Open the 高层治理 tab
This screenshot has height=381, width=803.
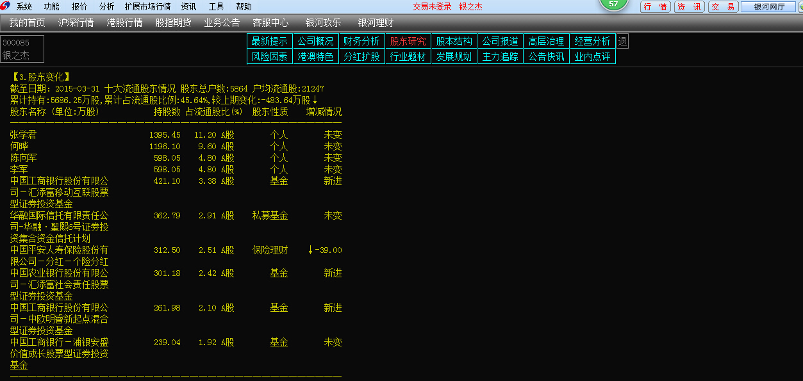click(x=547, y=41)
